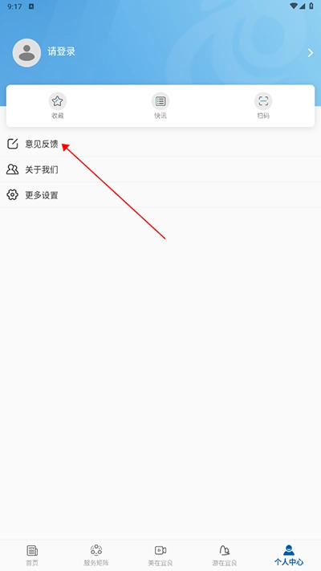Tap the 请登录 login text
The height and width of the screenshot is (571, 321).
point(61,51)
